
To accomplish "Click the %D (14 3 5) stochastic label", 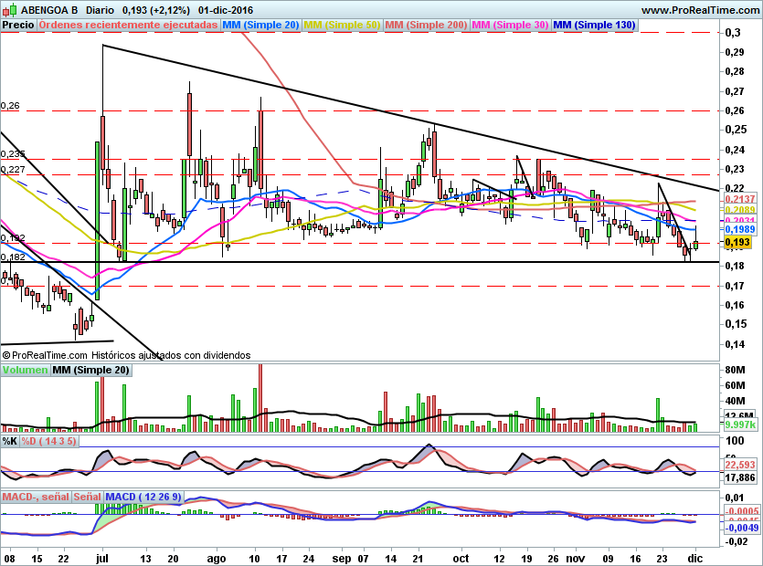I will (48, 442).
